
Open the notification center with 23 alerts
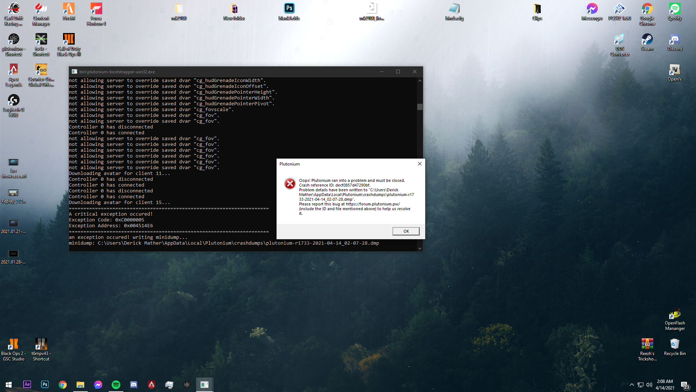pos(685,385)
